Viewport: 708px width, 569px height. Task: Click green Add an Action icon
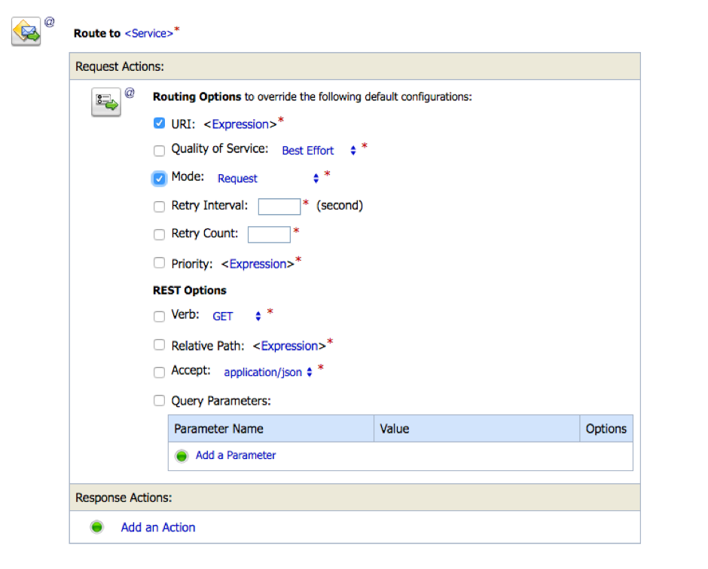(x=97, y=528)
